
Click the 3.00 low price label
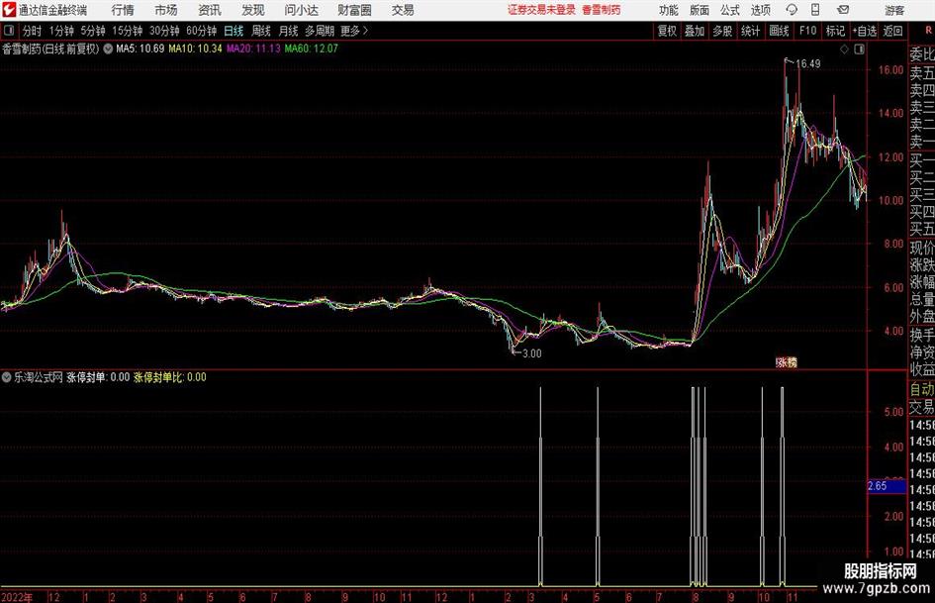[532, 353]
